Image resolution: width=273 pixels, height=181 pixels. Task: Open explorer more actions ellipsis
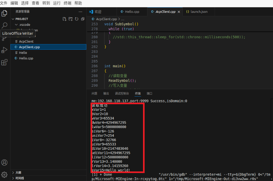coord(80,12)
